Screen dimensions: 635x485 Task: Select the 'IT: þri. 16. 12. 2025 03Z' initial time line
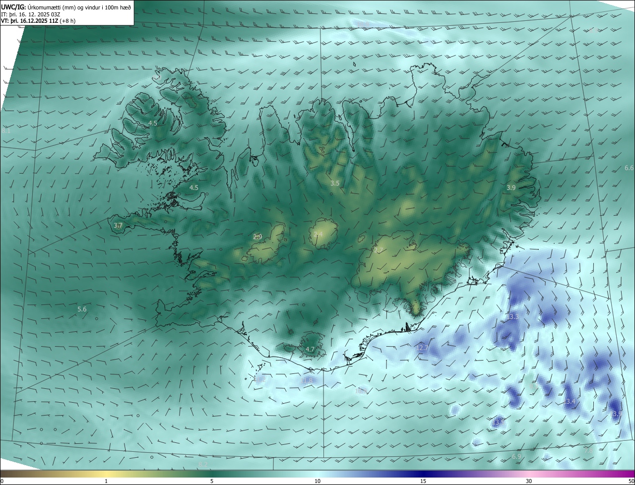(30, 14)
